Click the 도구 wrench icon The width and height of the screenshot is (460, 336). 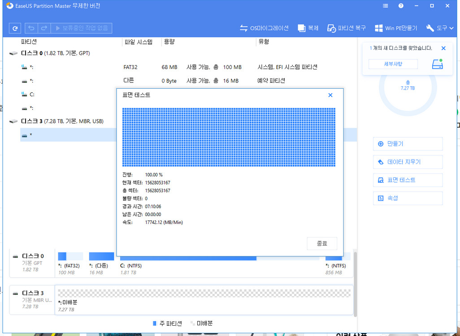(430, 28)
